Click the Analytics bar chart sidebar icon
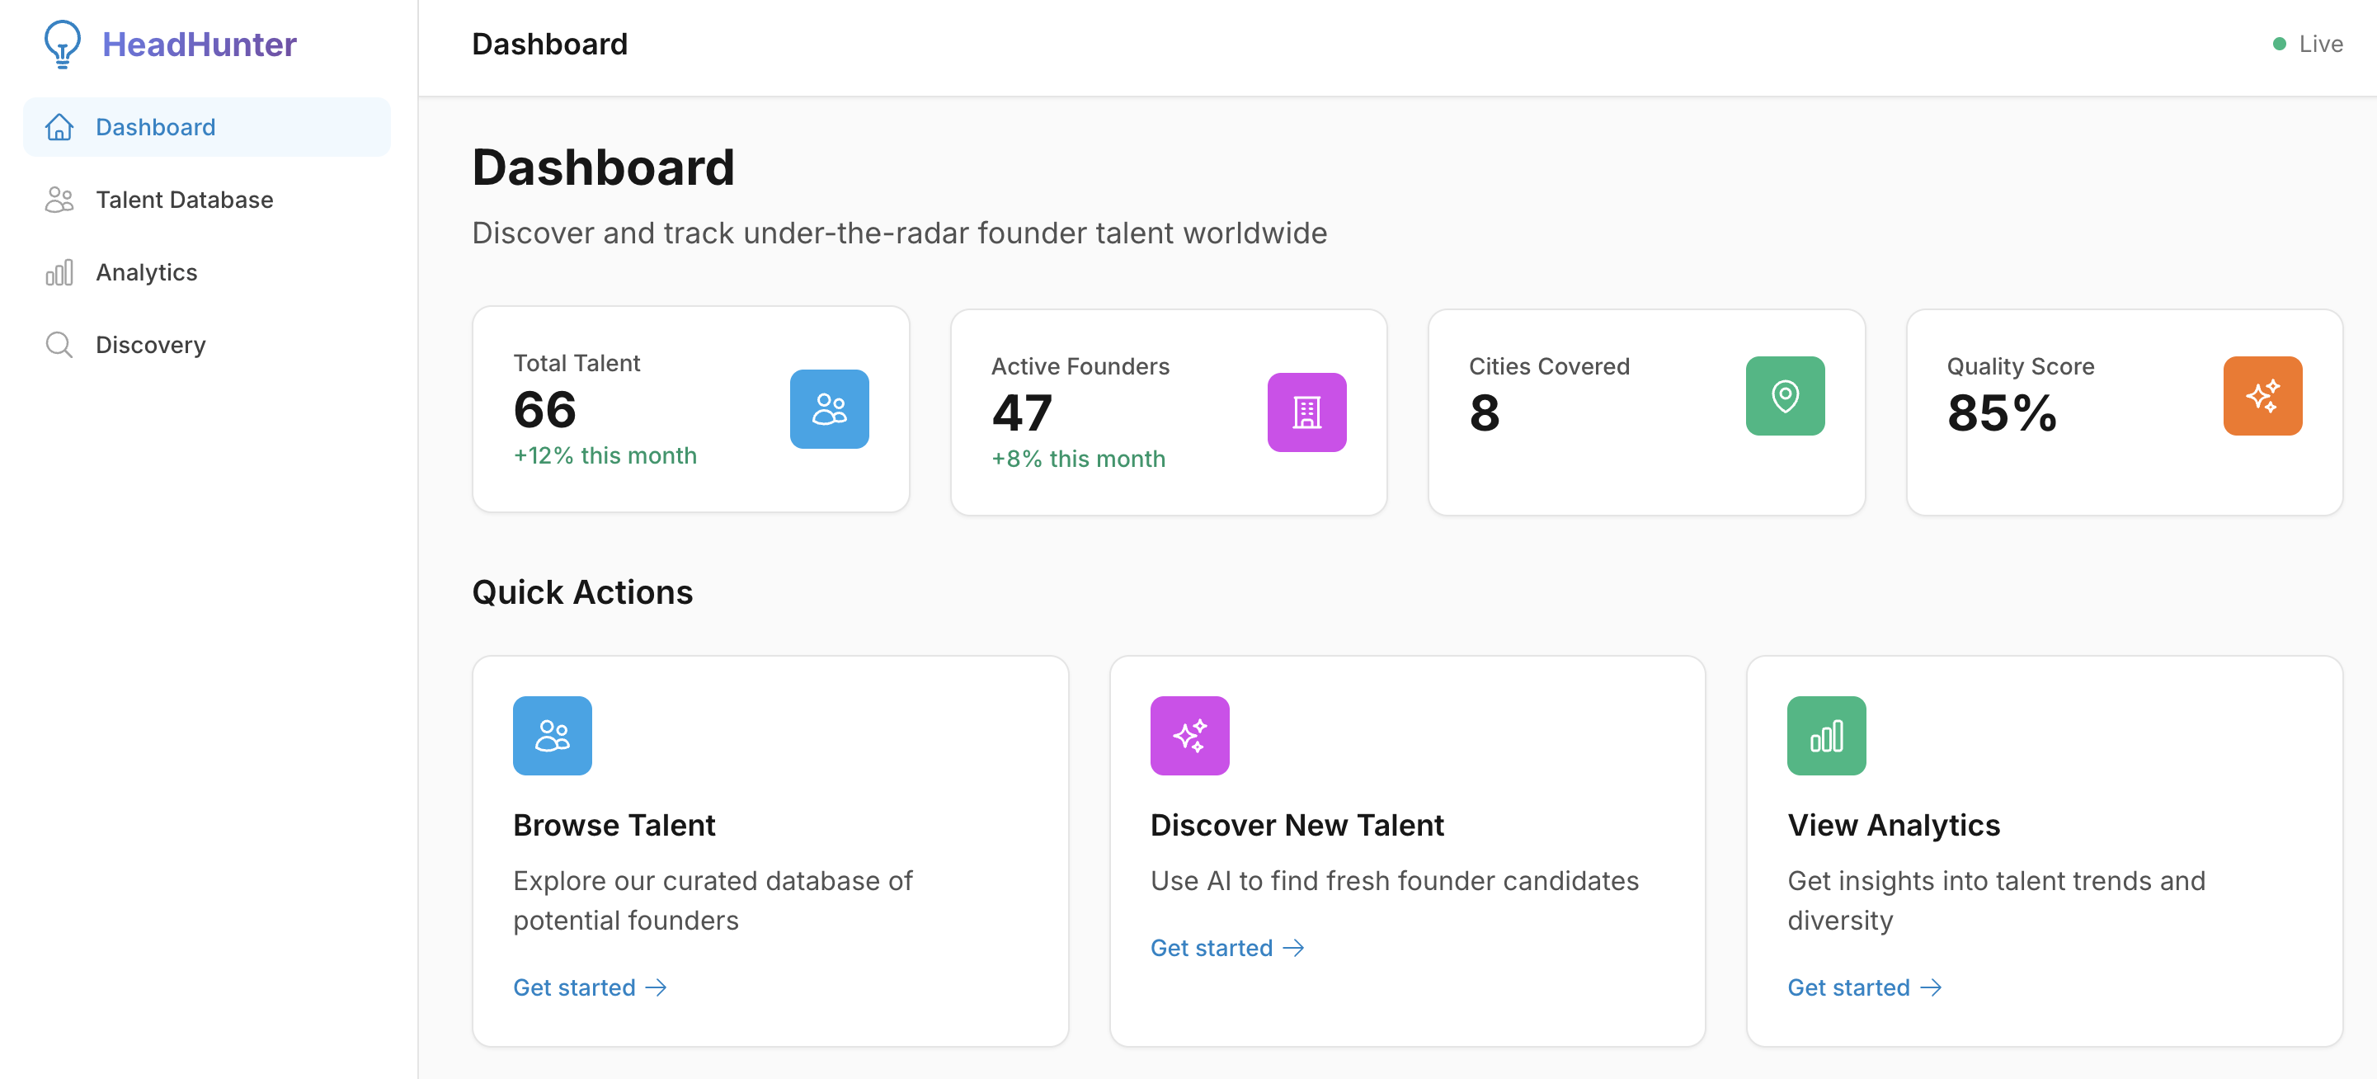This screenshot has width=2377, height=1079. 59,272
